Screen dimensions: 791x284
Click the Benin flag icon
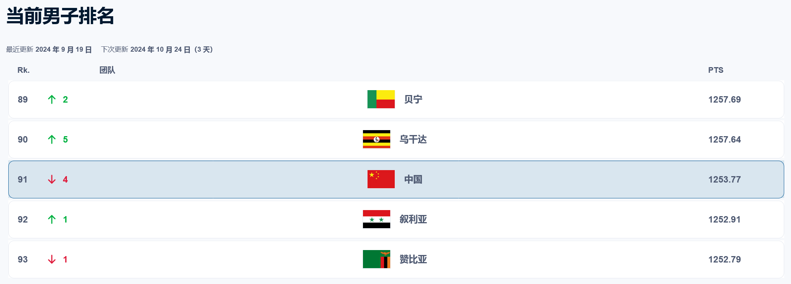(x=381, y=99)
